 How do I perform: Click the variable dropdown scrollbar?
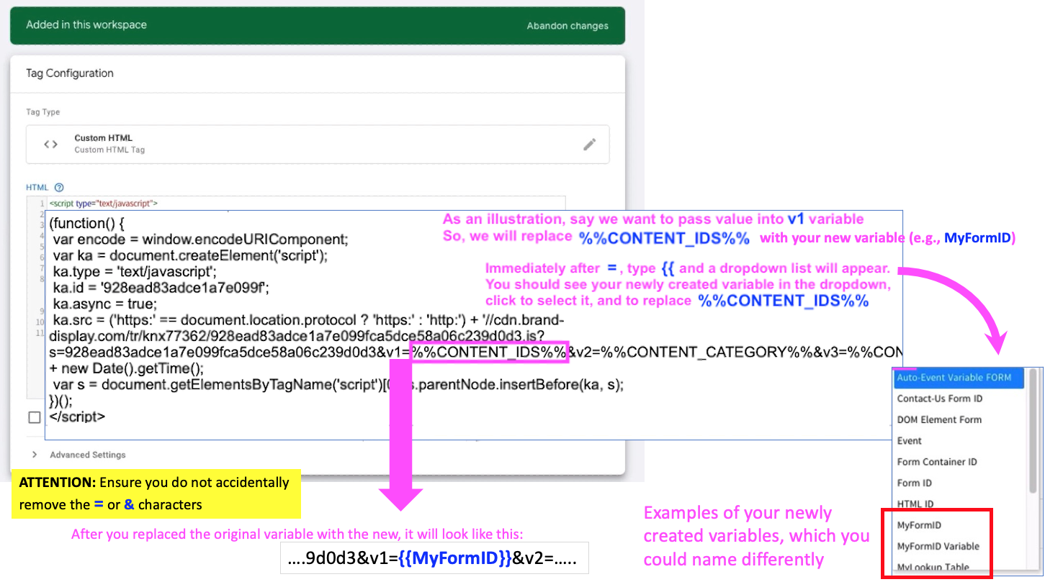[1033, 432]
